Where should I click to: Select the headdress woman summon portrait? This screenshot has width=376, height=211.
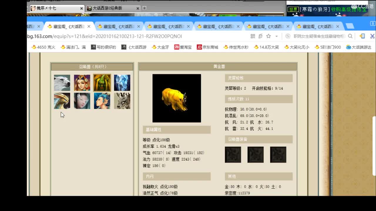(x=82, y=83)
